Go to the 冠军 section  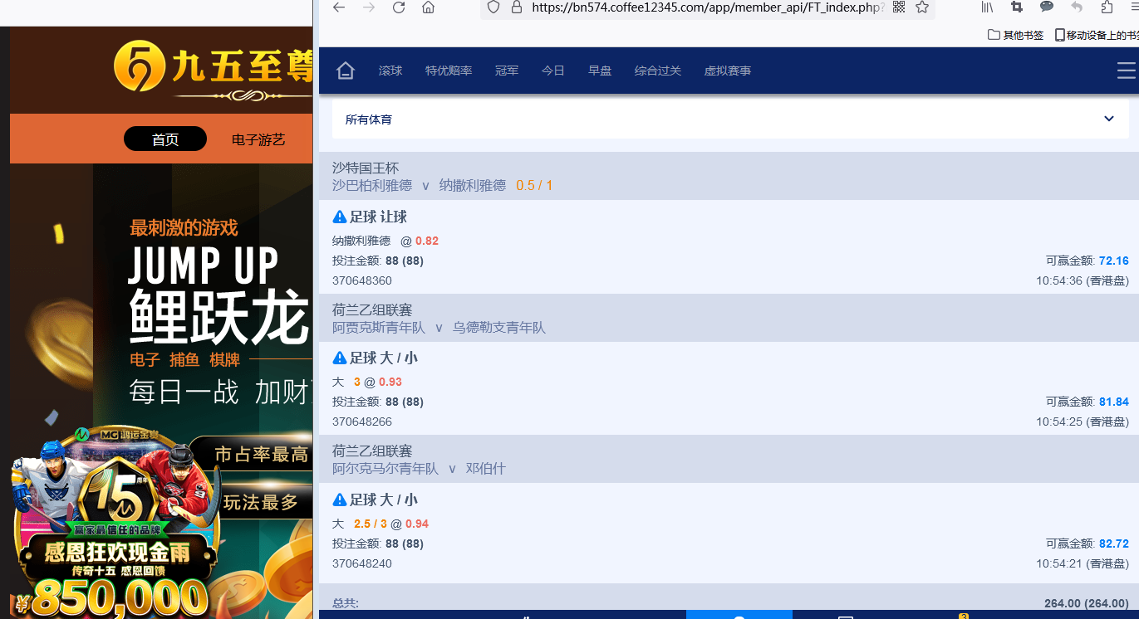tap(507, 71)
